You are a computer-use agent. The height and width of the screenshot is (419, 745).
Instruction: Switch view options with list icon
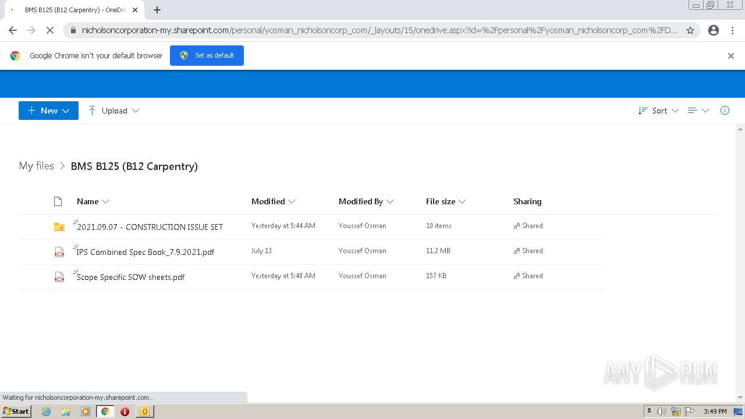[698, 111]
